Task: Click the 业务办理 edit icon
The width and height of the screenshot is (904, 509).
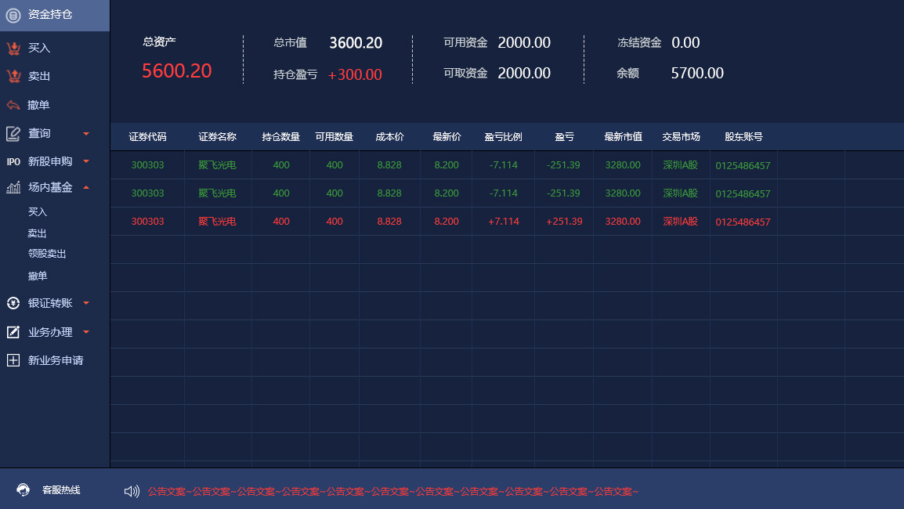Action: click(x=13, y=332)
